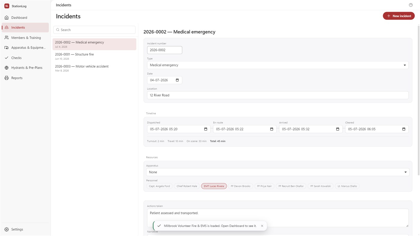Select incident 2026-0002 Medical emergency in list
Screen dimensions: 420x236
pyautogui.click(x=94, y=44)
